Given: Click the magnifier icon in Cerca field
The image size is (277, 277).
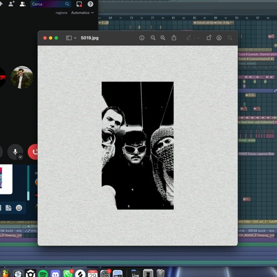Looking at the screenshot, I should click(67, 4).
